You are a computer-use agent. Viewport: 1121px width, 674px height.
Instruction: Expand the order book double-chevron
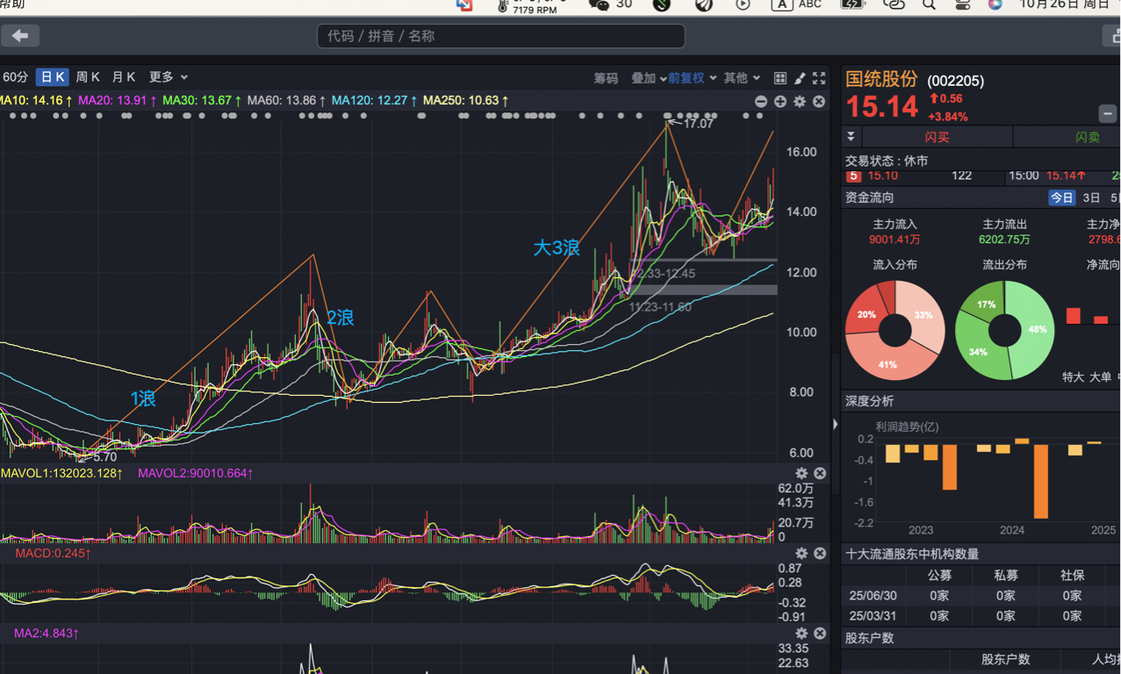pyautogui.click(x=851, y=137)
